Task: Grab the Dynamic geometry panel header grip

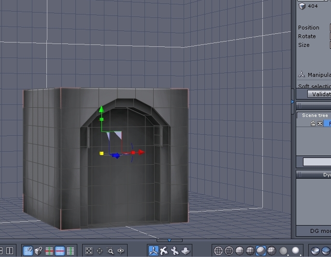Action: coord(300,175)
